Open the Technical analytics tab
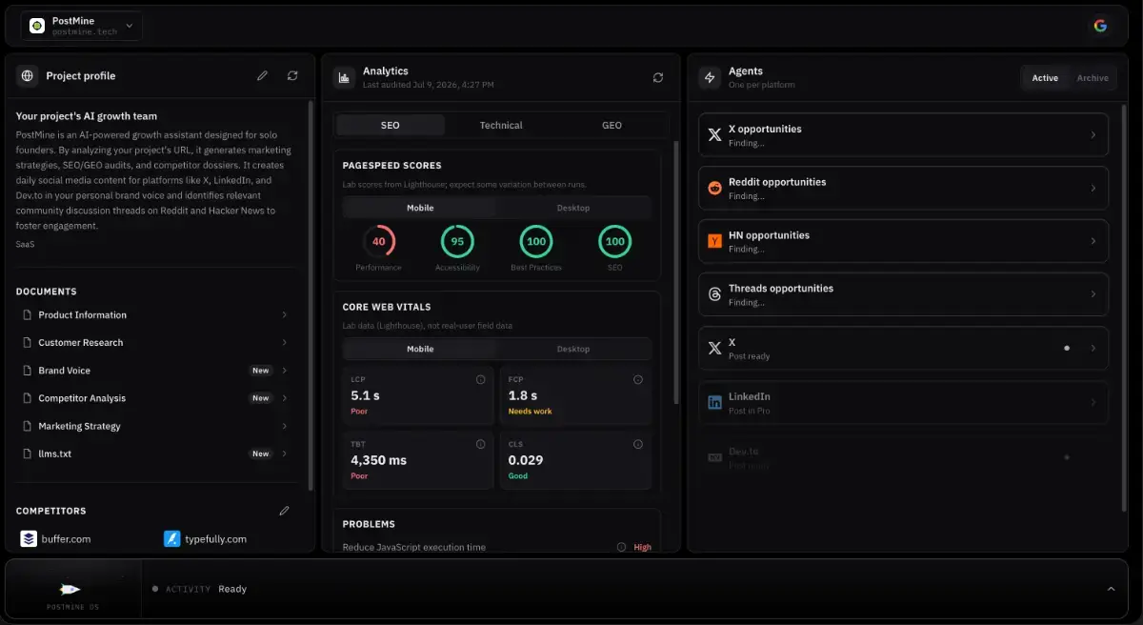The image size is (1143, 625). point(501,125)
